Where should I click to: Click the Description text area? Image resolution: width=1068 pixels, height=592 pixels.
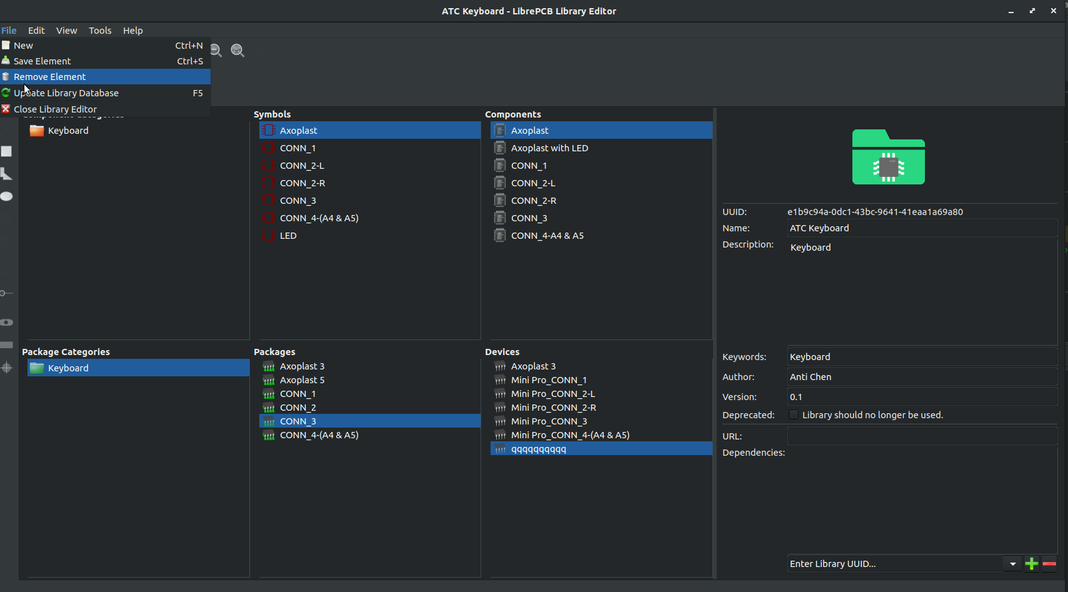pos(922,292)
